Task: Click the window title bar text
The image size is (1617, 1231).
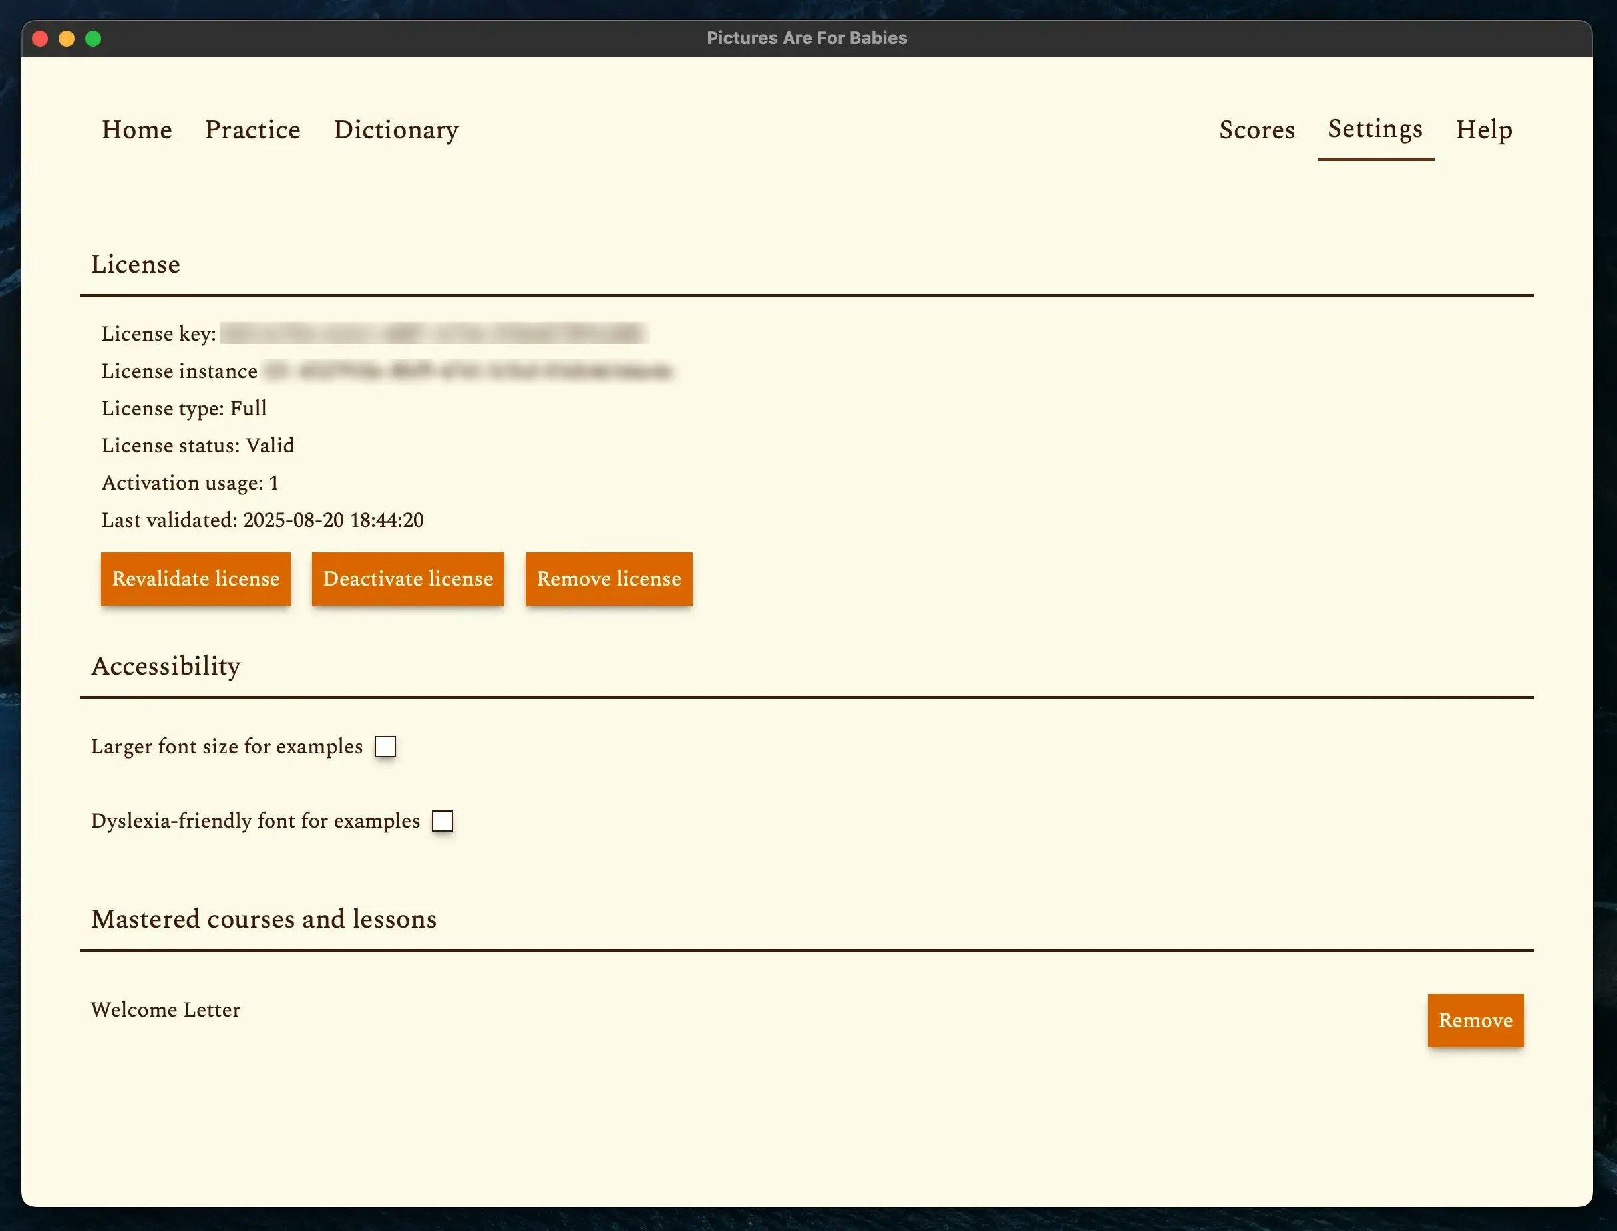Action: 807,38
